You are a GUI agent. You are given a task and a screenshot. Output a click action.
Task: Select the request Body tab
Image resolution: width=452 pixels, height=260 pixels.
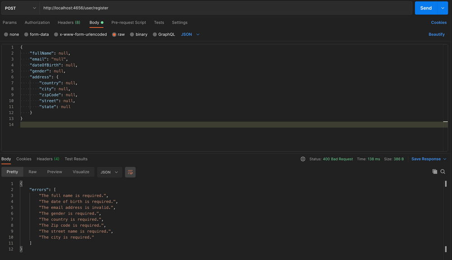(96, 23)
